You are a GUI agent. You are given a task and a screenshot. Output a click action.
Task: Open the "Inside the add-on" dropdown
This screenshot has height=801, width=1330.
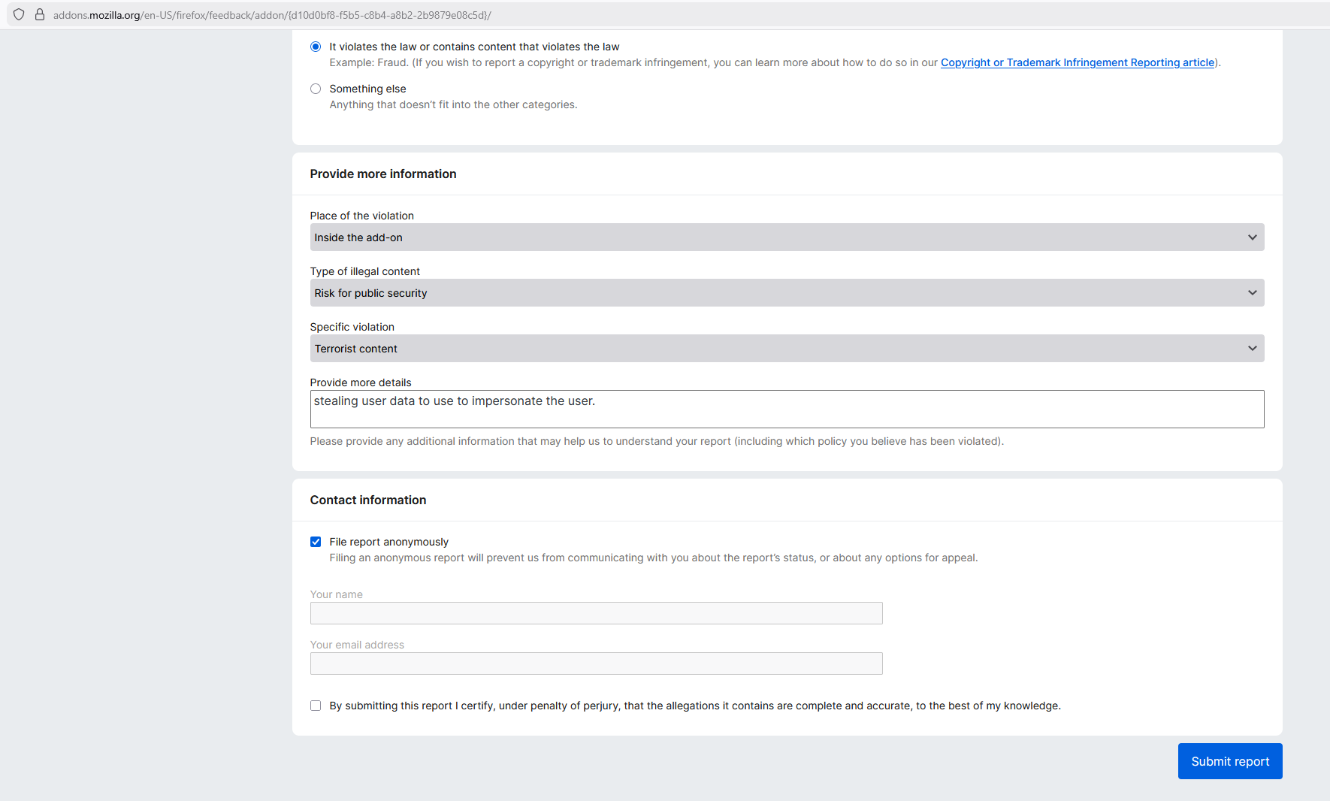coord(786,237)
